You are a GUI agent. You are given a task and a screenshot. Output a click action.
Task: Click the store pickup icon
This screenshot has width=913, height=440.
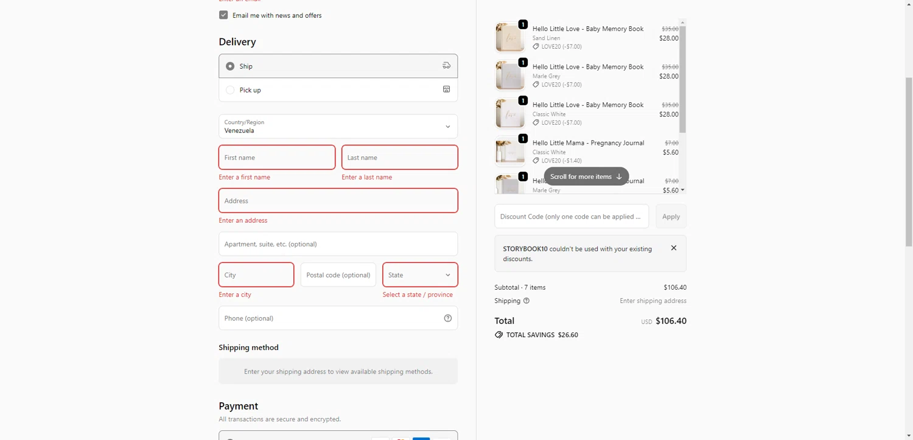[446, 89]
